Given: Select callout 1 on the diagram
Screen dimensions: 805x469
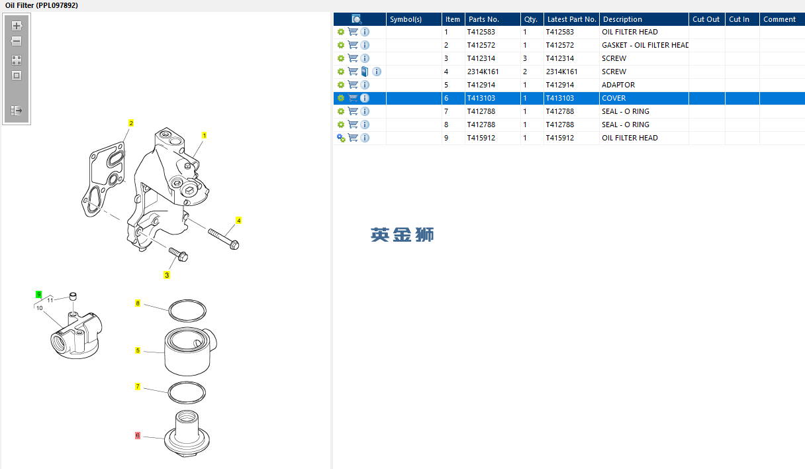Looking at the screenshot, I should click(x=205, y=135).
